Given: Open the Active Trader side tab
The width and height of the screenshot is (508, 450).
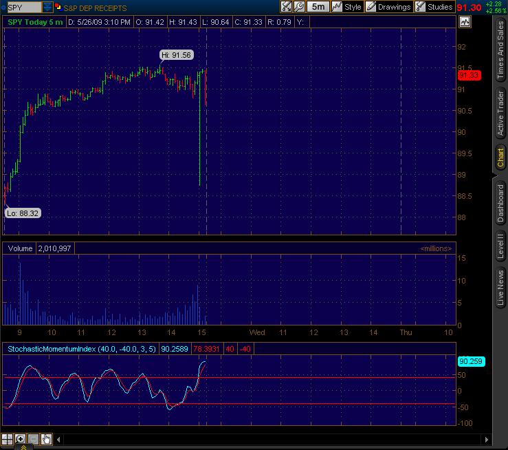Looking at the screenshot, I should [500, 113].
